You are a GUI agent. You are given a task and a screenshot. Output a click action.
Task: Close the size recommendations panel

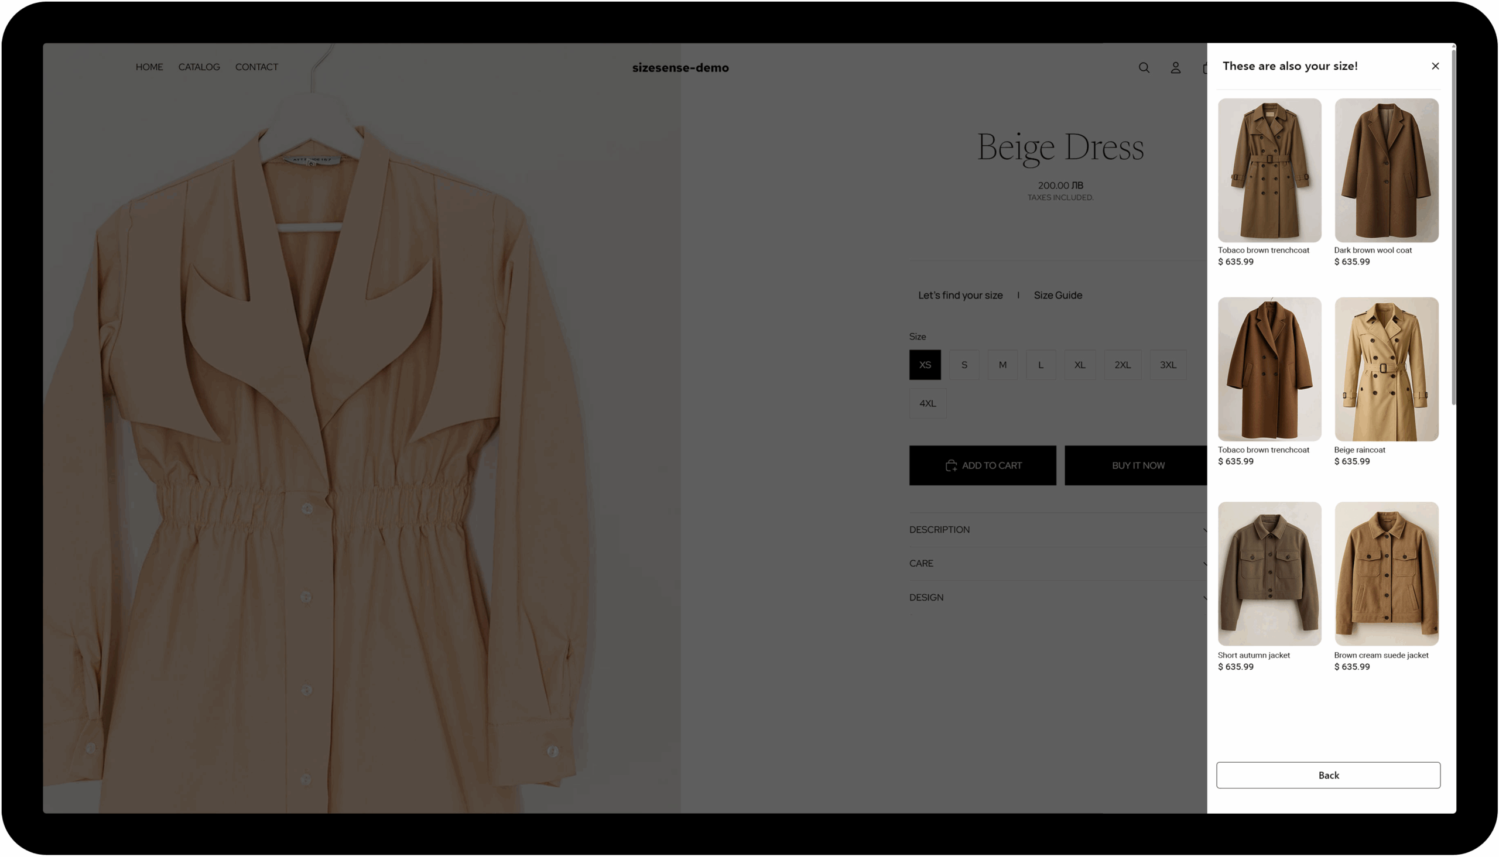[x=1435, y=66]
